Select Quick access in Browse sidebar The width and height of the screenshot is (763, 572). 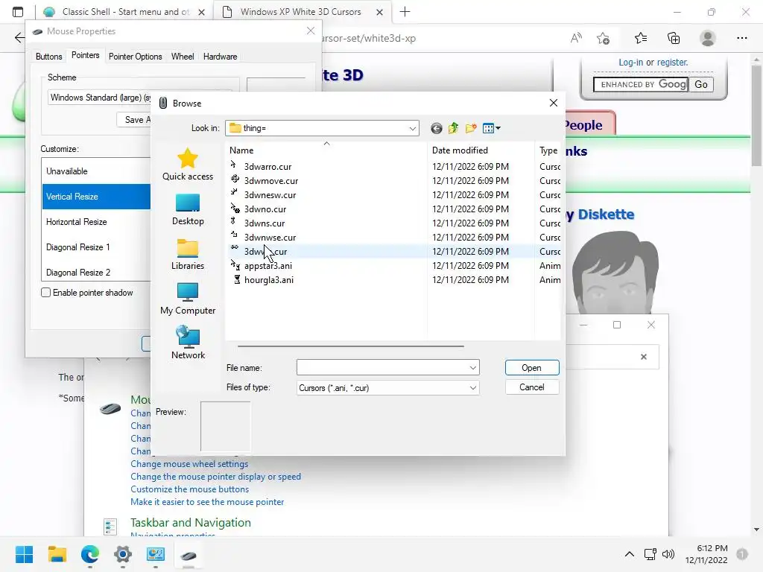[188, 165]
